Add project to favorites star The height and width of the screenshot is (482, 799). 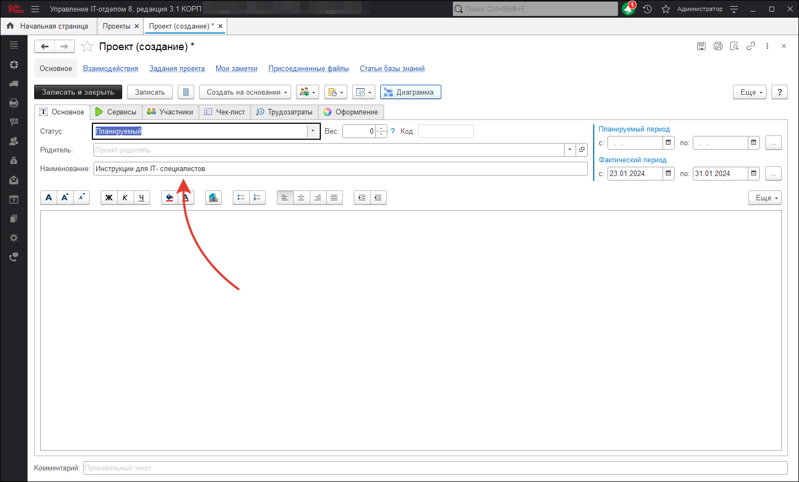pyautogui.click(x=87, y=47)
